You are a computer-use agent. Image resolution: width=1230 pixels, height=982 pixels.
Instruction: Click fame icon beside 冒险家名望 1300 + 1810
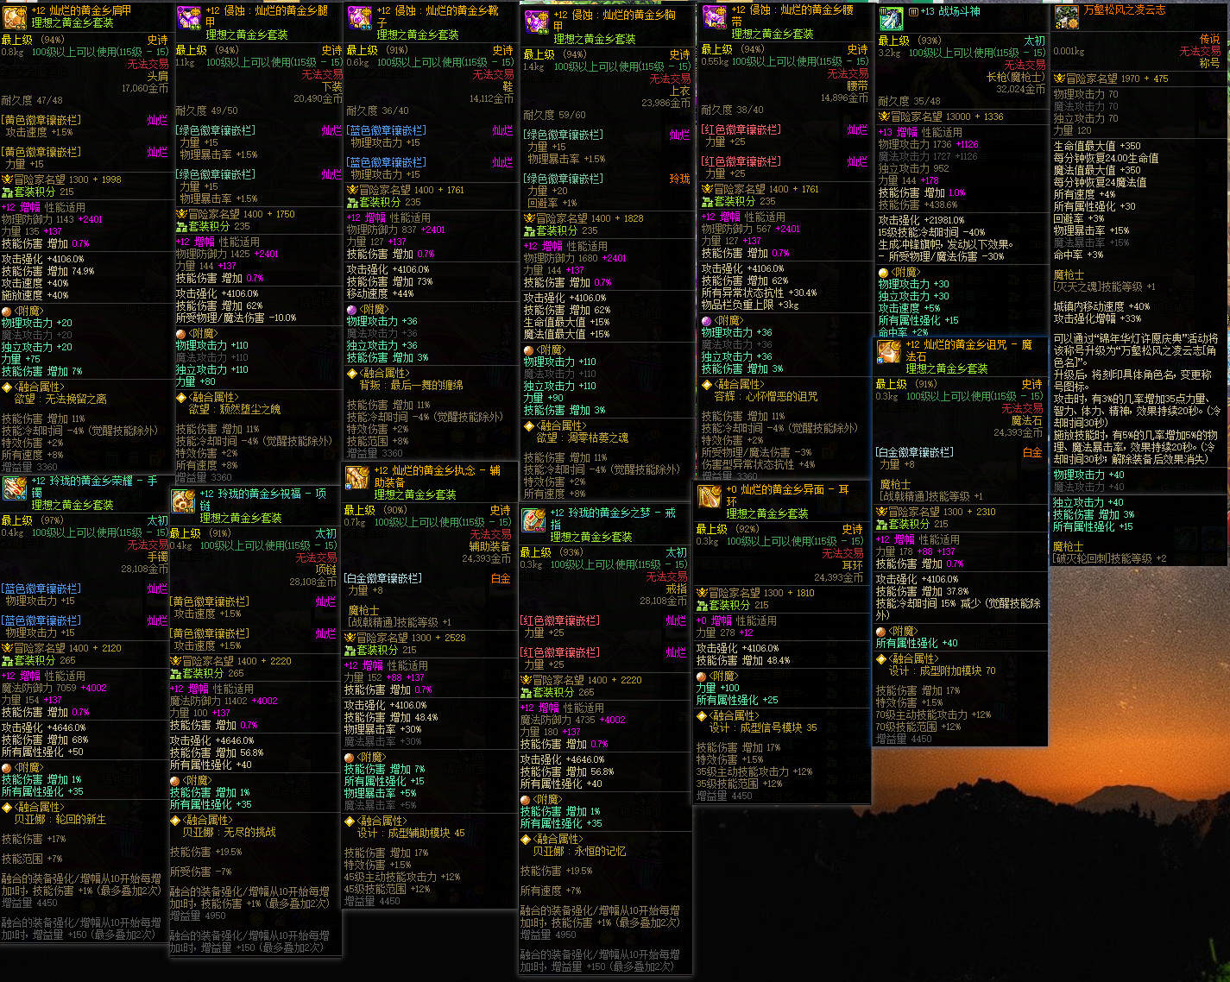coord(702,593)
